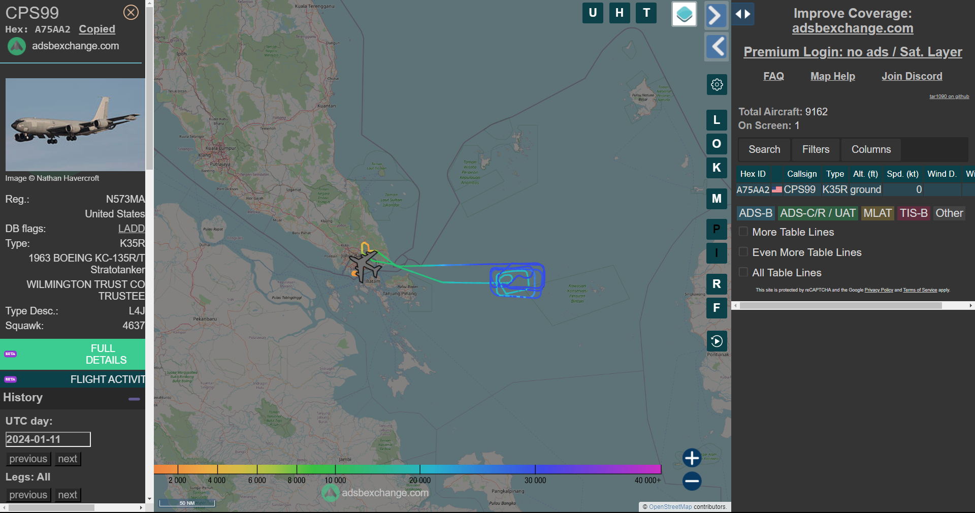Sort table by Alt. (ft) column

click(x=865, y=174)
